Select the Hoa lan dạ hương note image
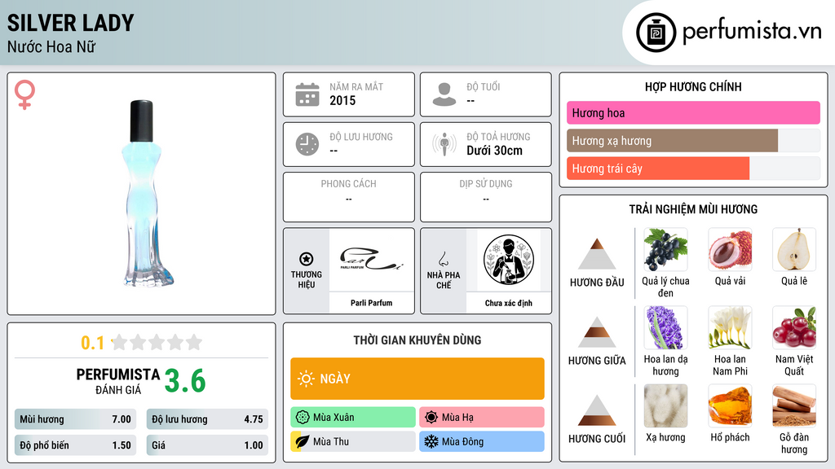 pos(665,327)
